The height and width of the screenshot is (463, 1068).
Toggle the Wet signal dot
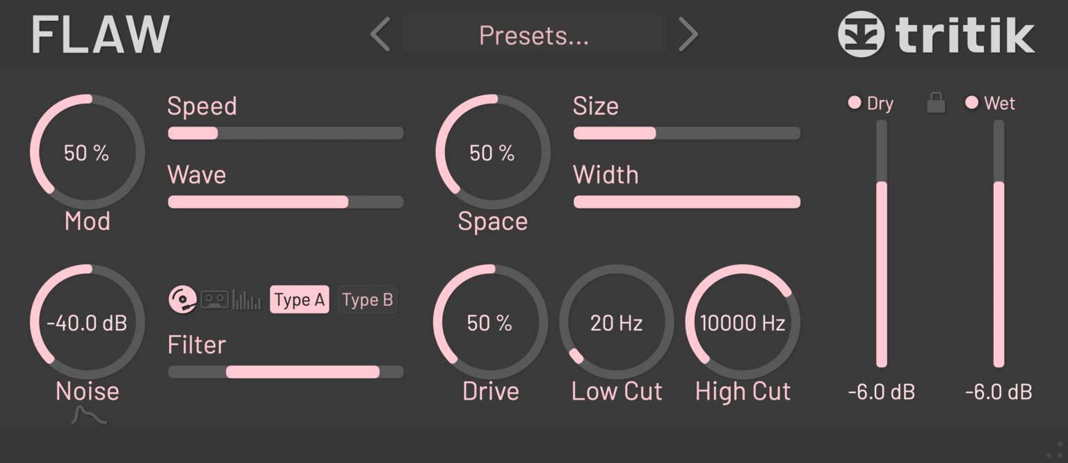click(971, 103)
